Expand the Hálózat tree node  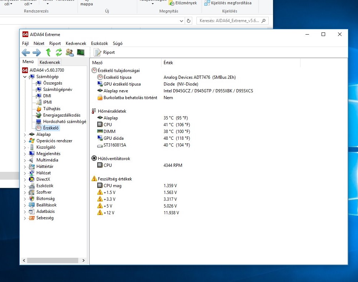coord(25,173)
